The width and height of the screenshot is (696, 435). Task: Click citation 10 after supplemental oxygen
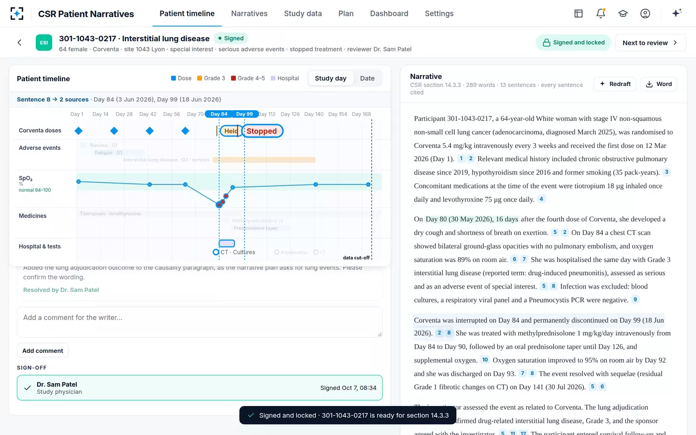[x=485, y=360]
